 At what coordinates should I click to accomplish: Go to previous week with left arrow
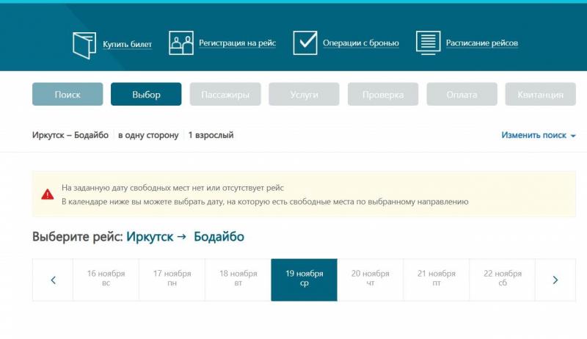tap(53, 280)
